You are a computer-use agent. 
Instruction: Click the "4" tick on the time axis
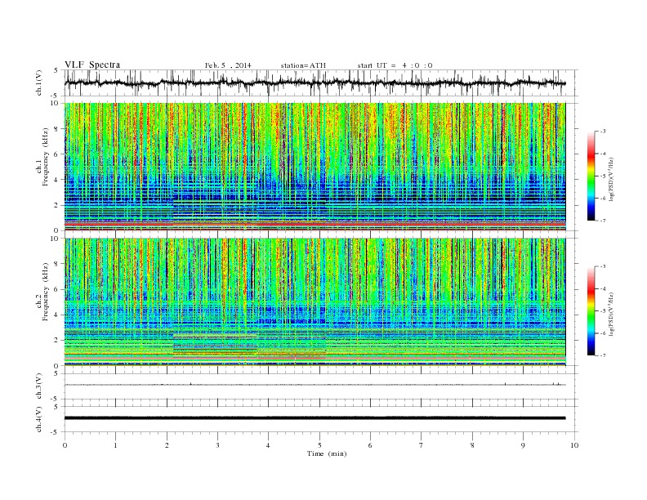[x=268, y=445]
